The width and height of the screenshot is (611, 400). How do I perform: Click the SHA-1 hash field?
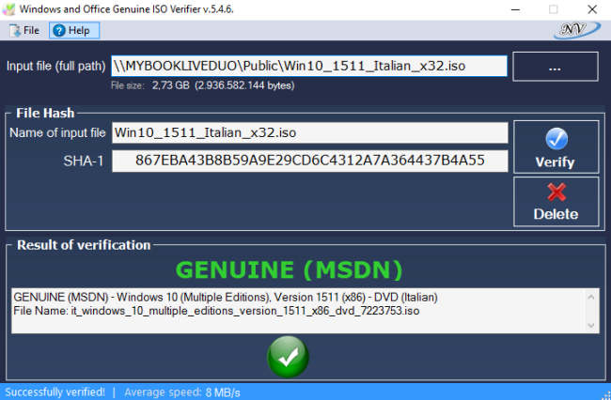coord(310,161)
